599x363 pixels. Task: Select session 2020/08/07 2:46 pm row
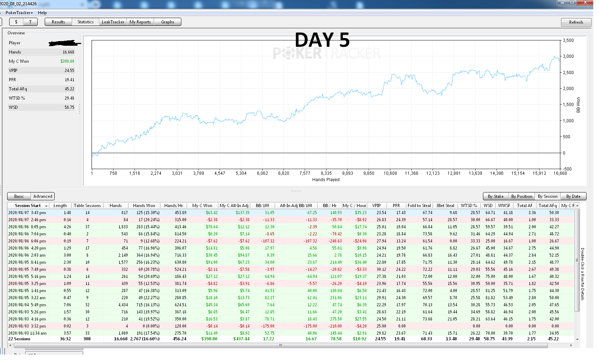(x=291, y=220)
